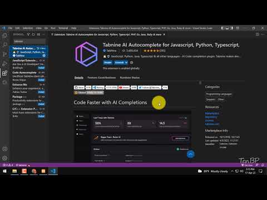
Task: Open the File menu
Action: (10, 28)
